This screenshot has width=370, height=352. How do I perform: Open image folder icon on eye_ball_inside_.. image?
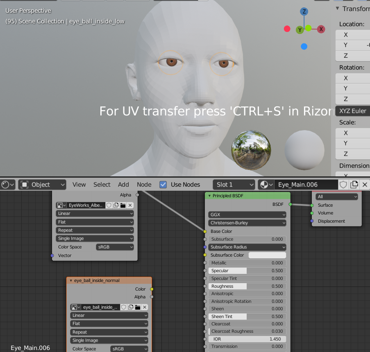coord(138,307)
